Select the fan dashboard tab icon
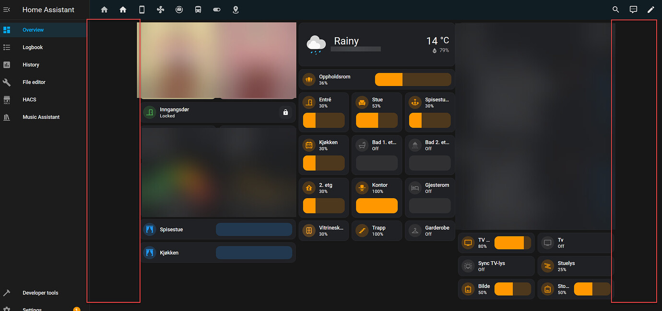This screenshot has width=662, height=311. point(160,9)
